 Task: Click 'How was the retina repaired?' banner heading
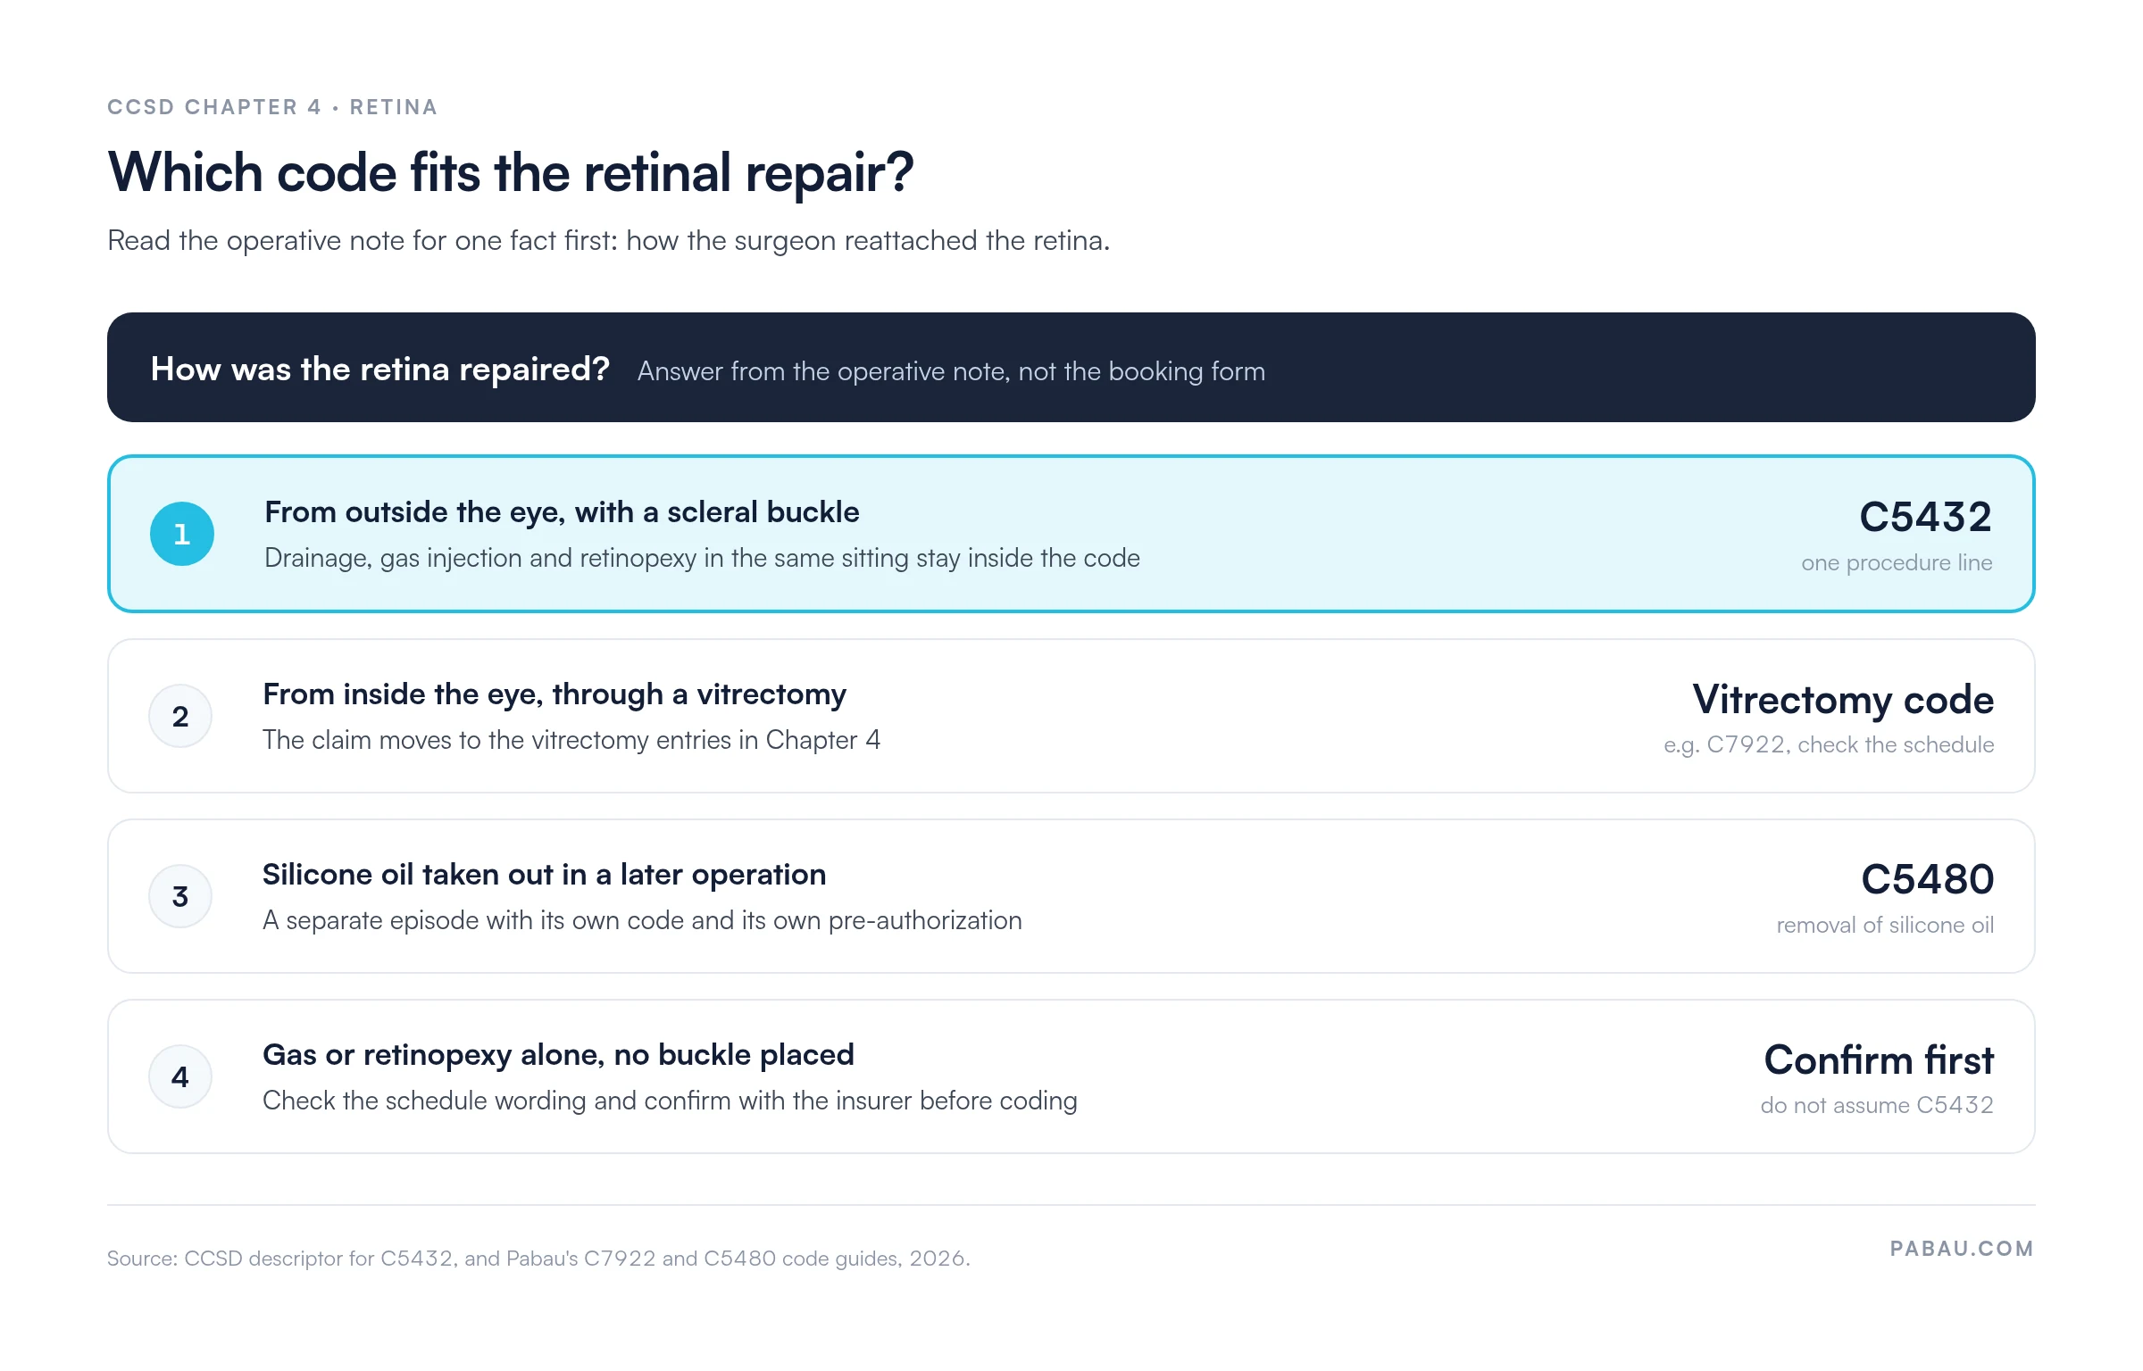coord(380,369)
